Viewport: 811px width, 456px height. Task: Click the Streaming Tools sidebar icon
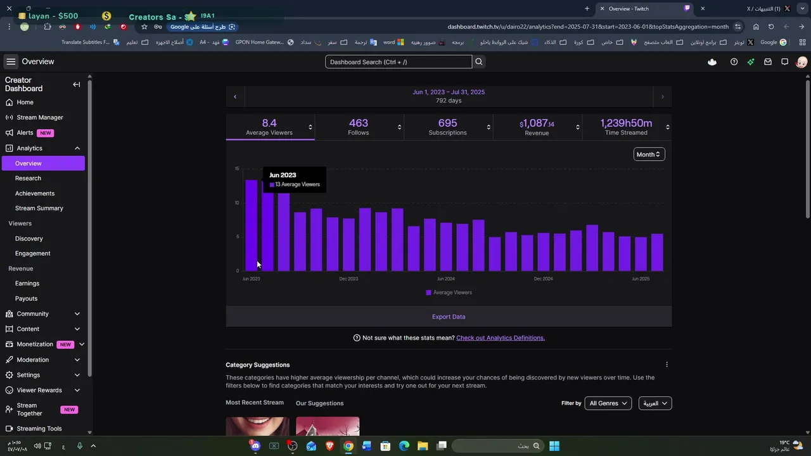9,429
